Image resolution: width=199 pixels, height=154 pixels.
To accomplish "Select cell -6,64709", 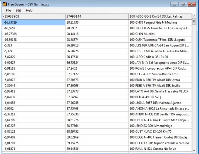I will tap(34, 120).
